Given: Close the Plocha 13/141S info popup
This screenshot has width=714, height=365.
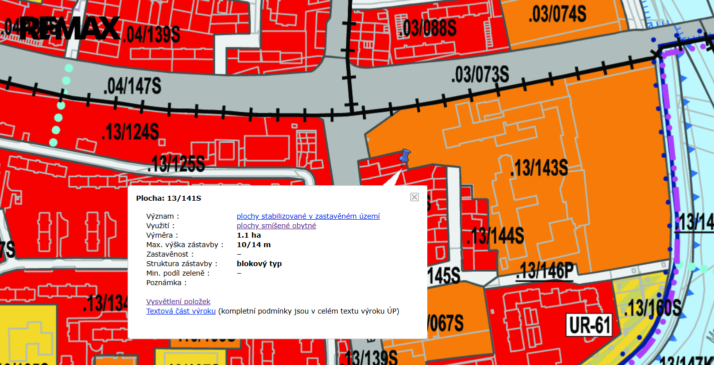Looking at the screenshot, I should click(x=414, y=197).
